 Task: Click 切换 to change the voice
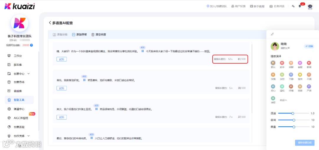pyautogui.click(x=309, y=46)
